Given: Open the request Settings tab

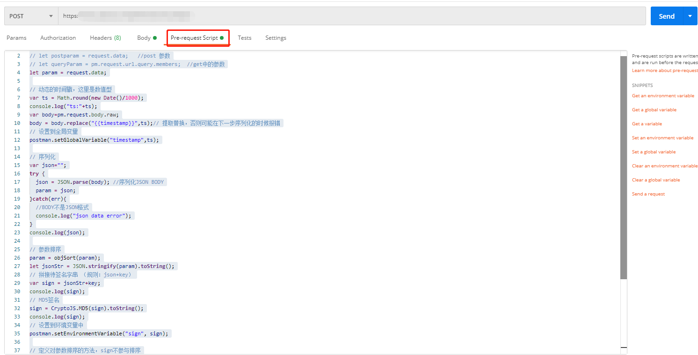Looking at the screenshot, I should 276,38.
